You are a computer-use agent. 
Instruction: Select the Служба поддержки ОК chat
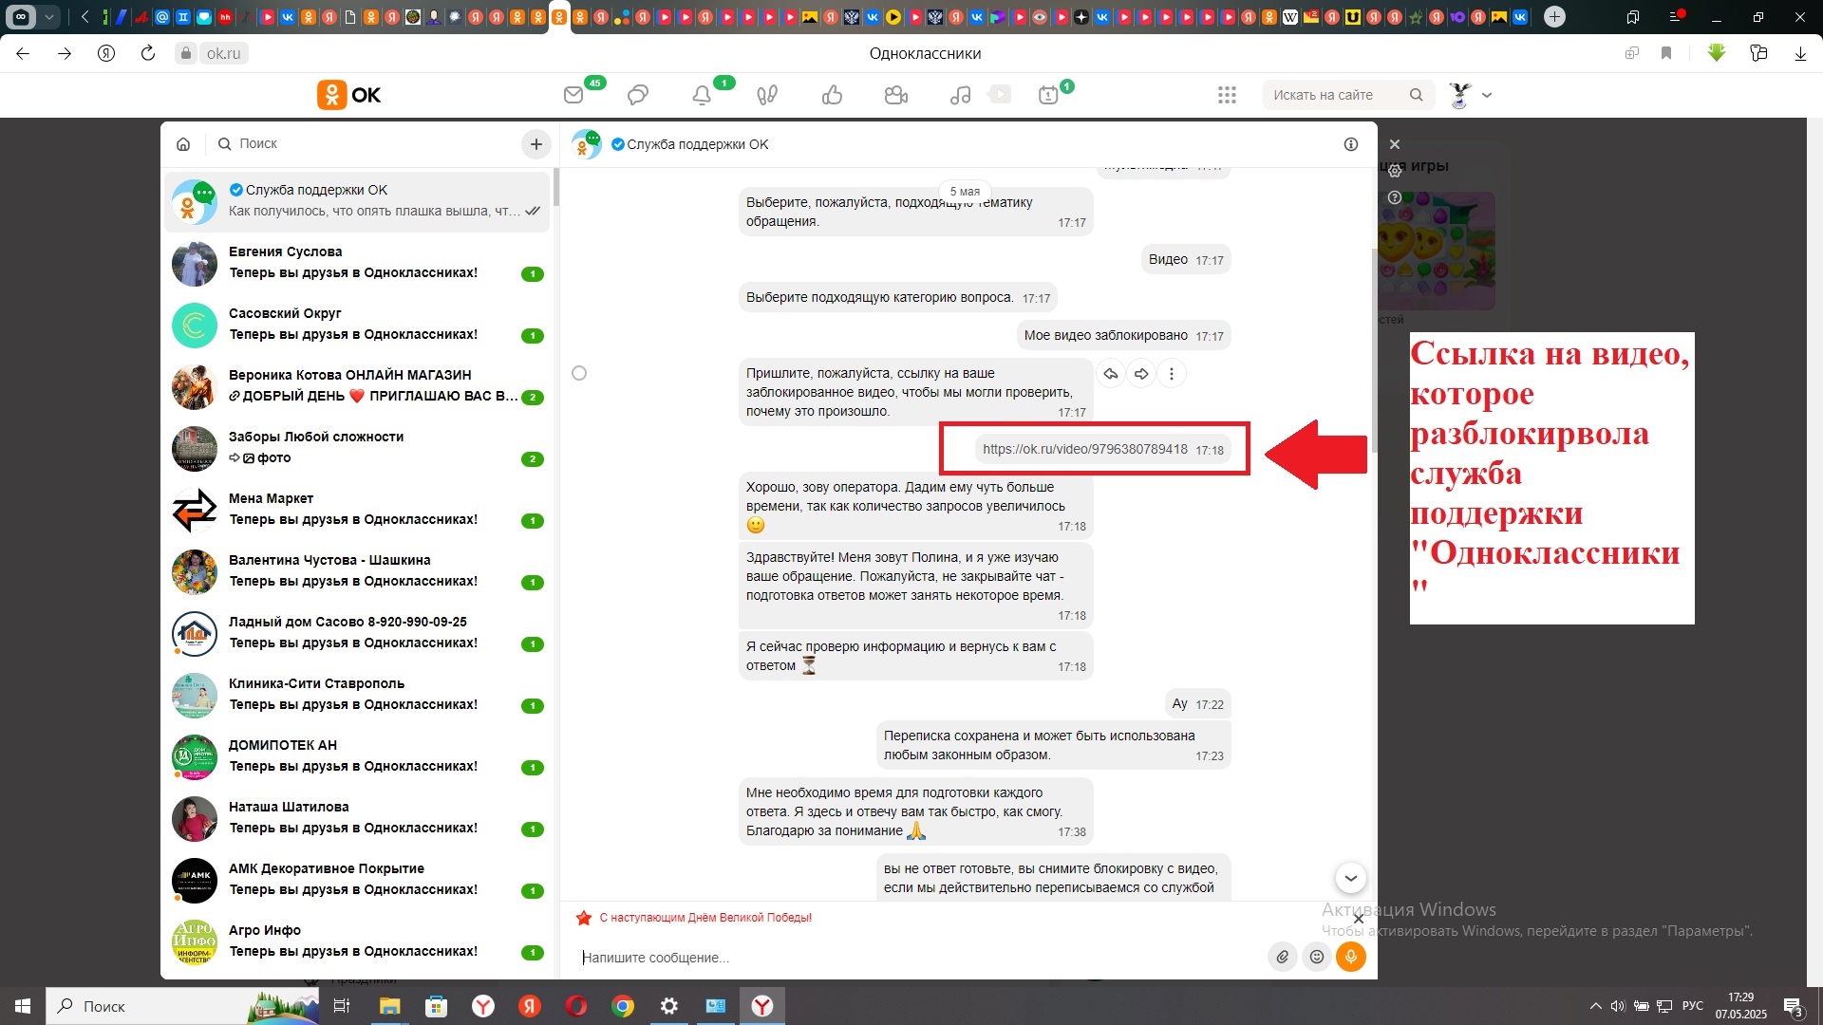point(357,201)
